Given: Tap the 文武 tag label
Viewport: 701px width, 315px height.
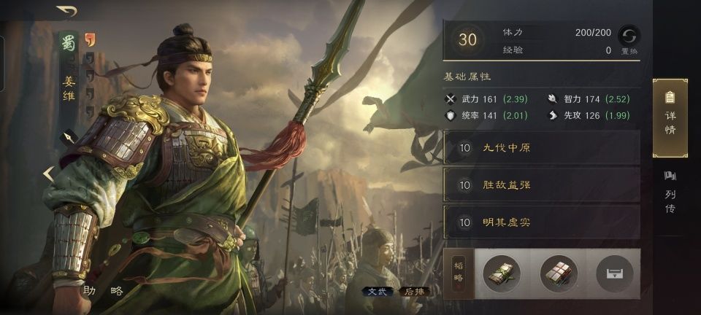Looking at the screenshot, I should tap(378, 292).
